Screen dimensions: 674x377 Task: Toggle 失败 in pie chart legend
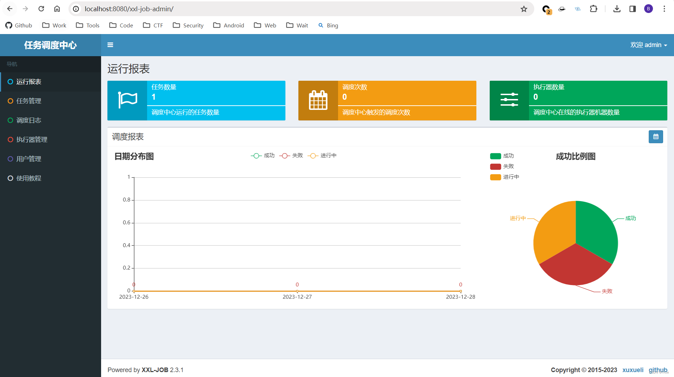[x=502, y=166]
